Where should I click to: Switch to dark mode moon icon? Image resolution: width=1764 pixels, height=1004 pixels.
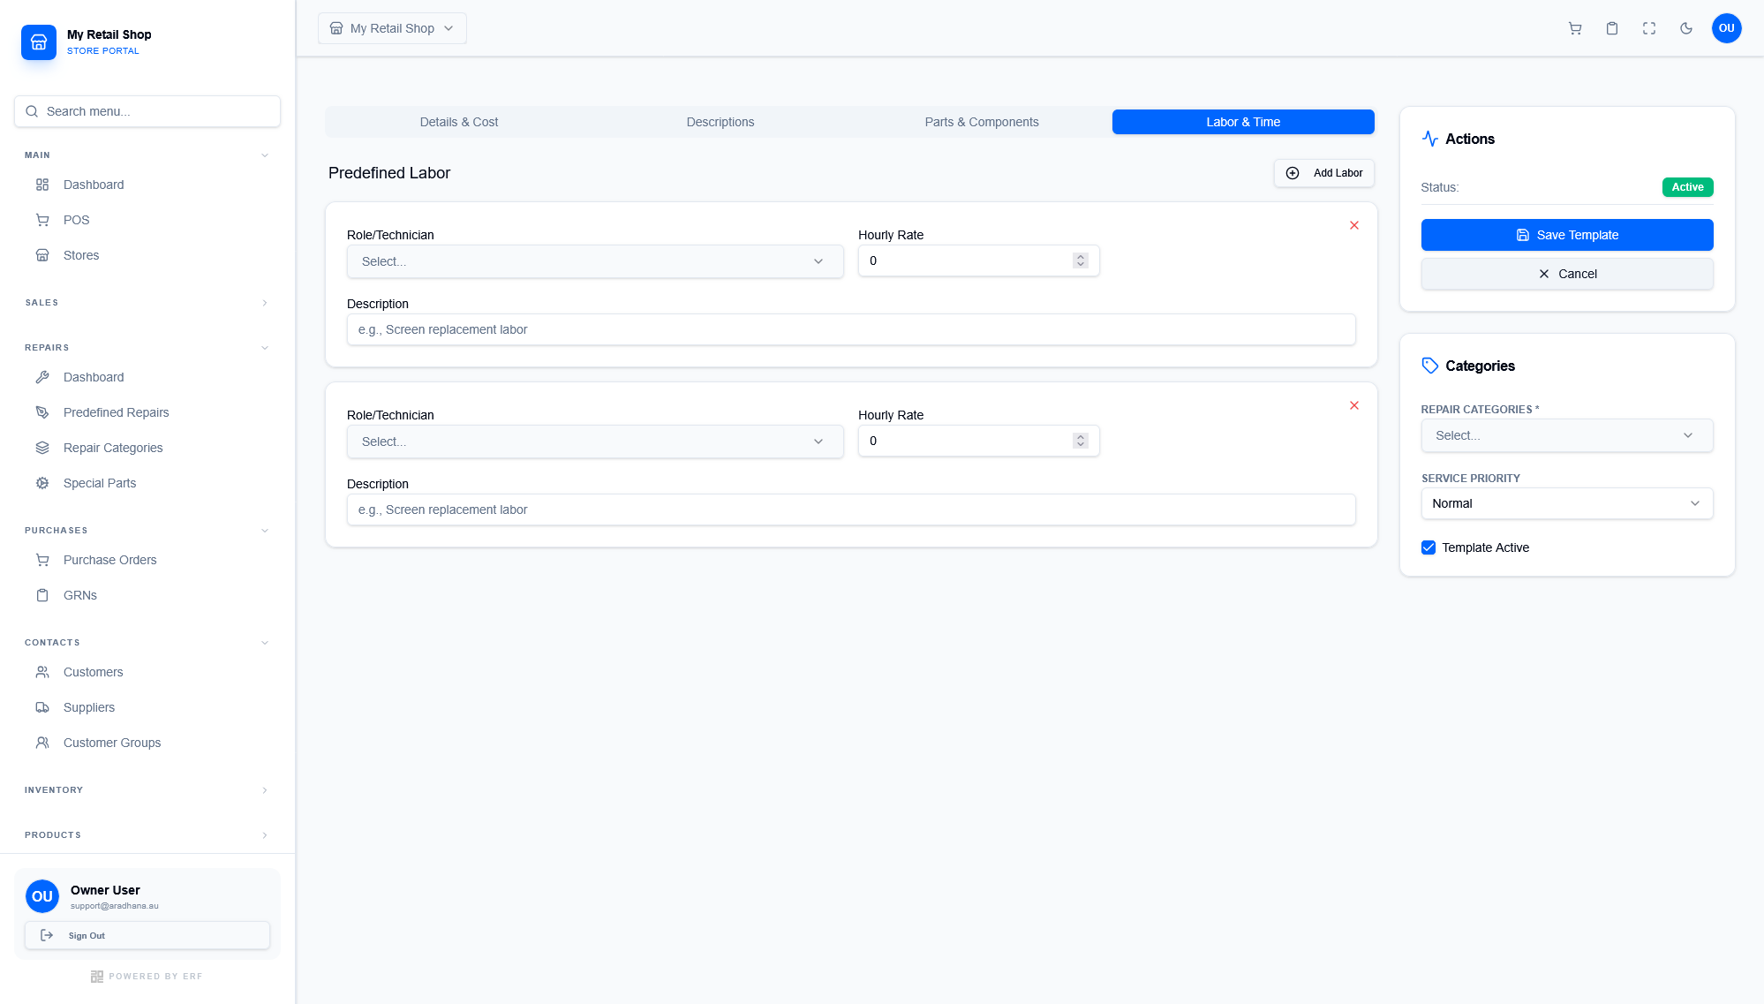pyautogui.click(x=1686, y=28)
